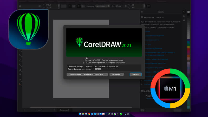Viewport: 208px width, 117px height.
Task: Click the ellipsis icon at the docker bottom right
Action: click(184, 110)
